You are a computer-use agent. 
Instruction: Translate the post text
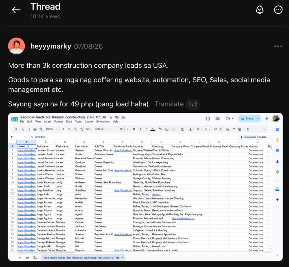(x=169, y=104)
